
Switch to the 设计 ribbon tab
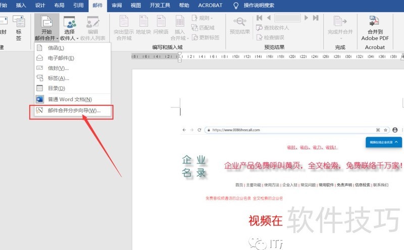coord(40,5)
